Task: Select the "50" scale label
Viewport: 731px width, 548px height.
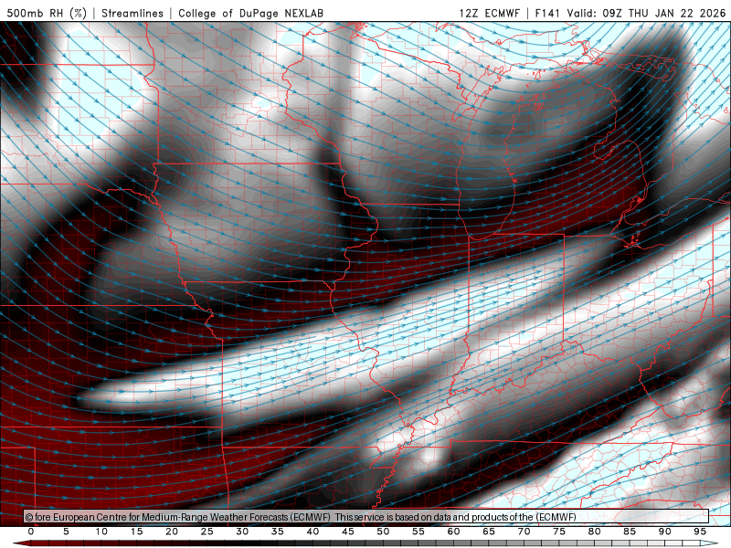Action: coord(383,532)
